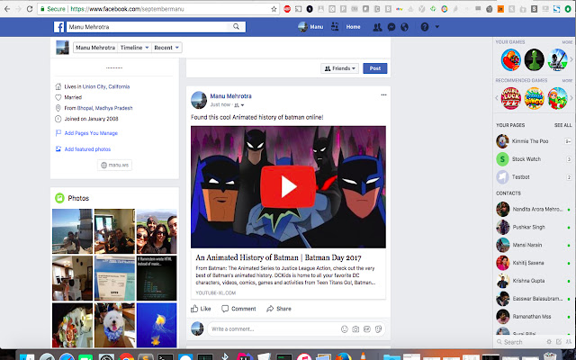Open the Quick Help question mark icon
This screenshot has height=360, width=576.
tap(425, 27)
